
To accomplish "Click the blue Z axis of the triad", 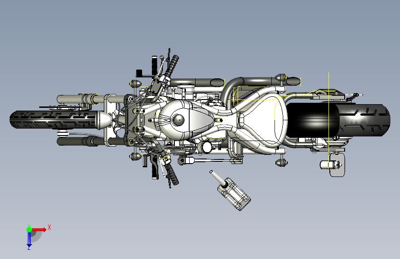I will coord(29,239).
